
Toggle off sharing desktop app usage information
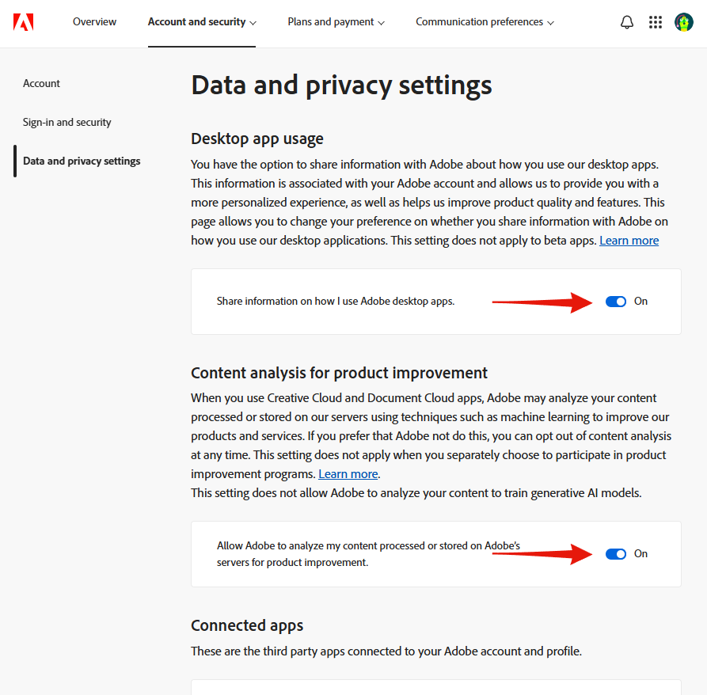pos(615,302)
